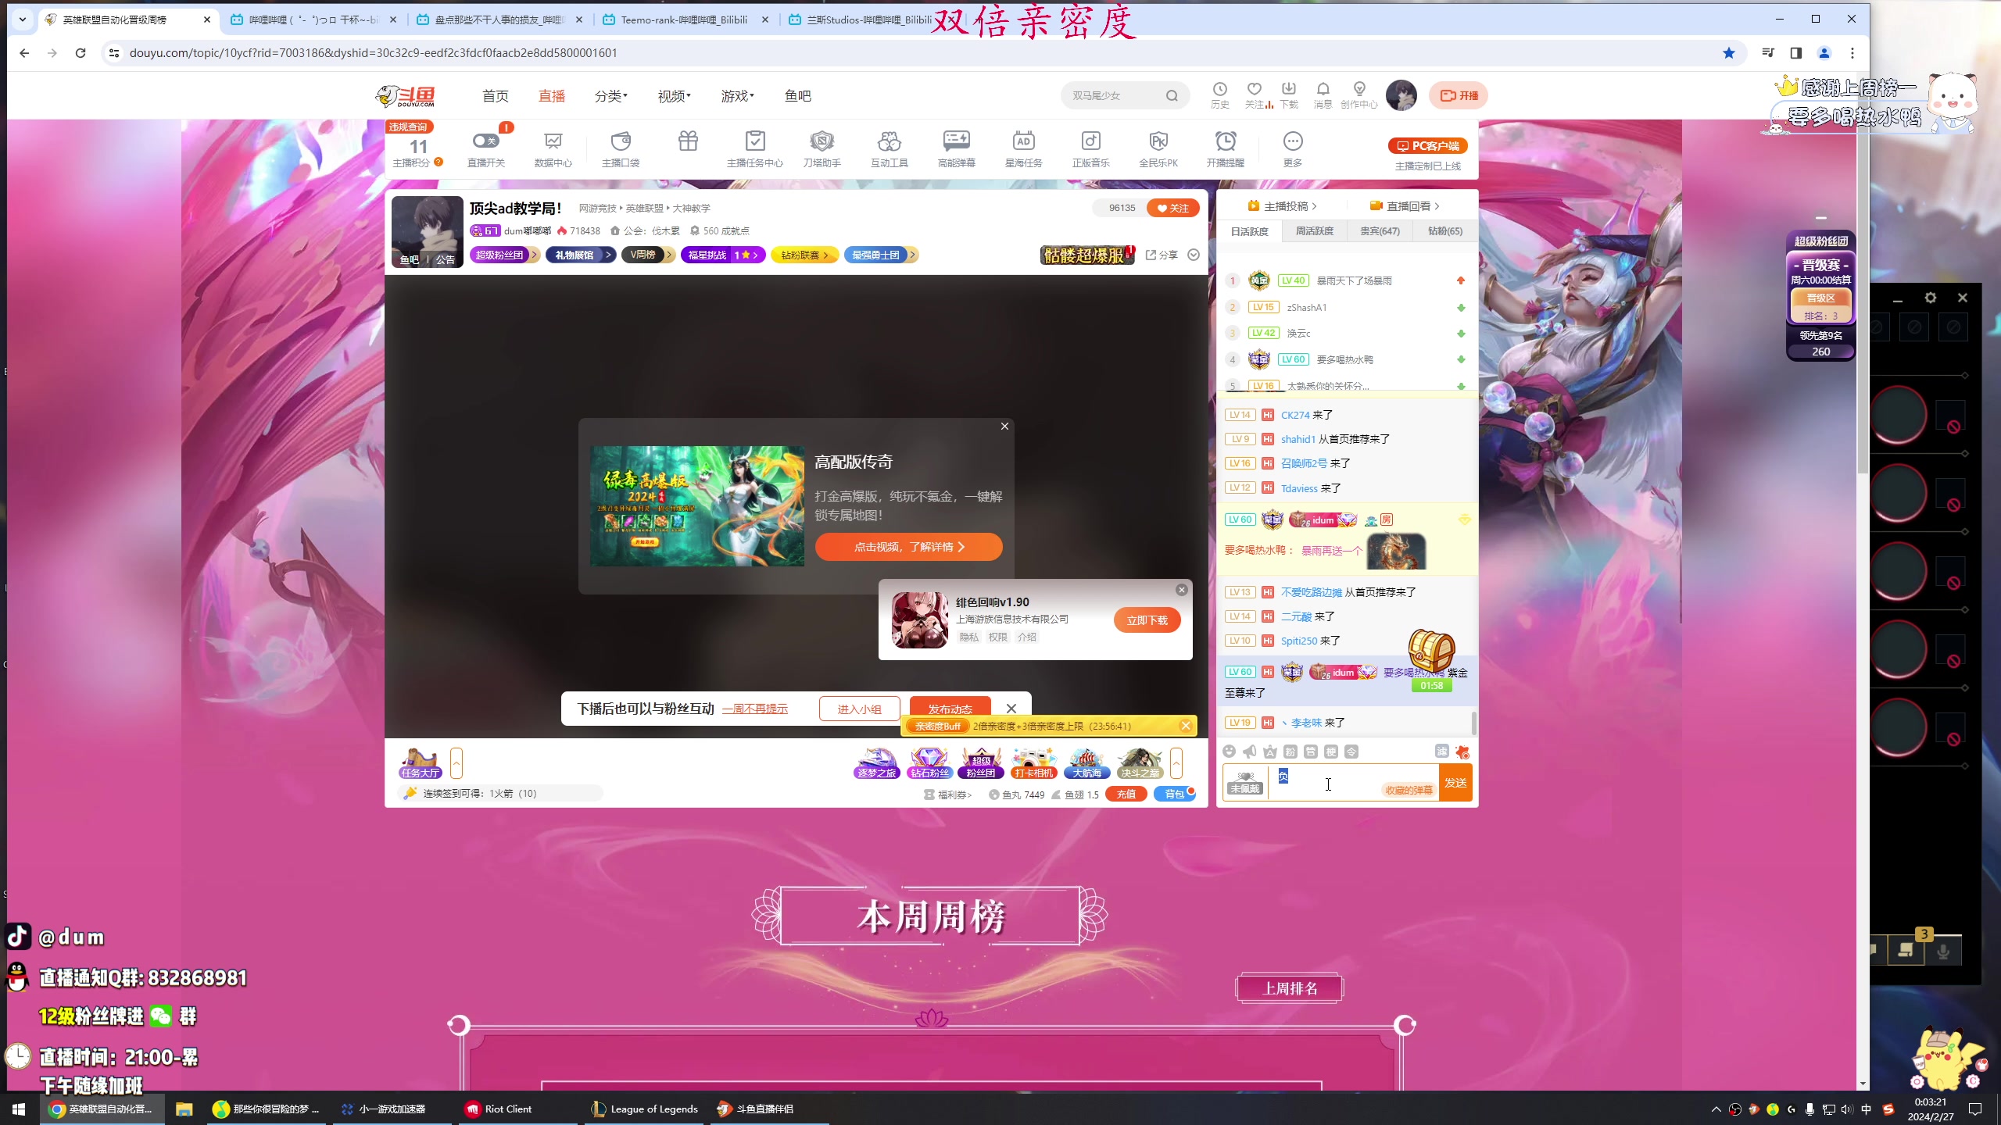Open the 上周排名 button

point(1290,988)
